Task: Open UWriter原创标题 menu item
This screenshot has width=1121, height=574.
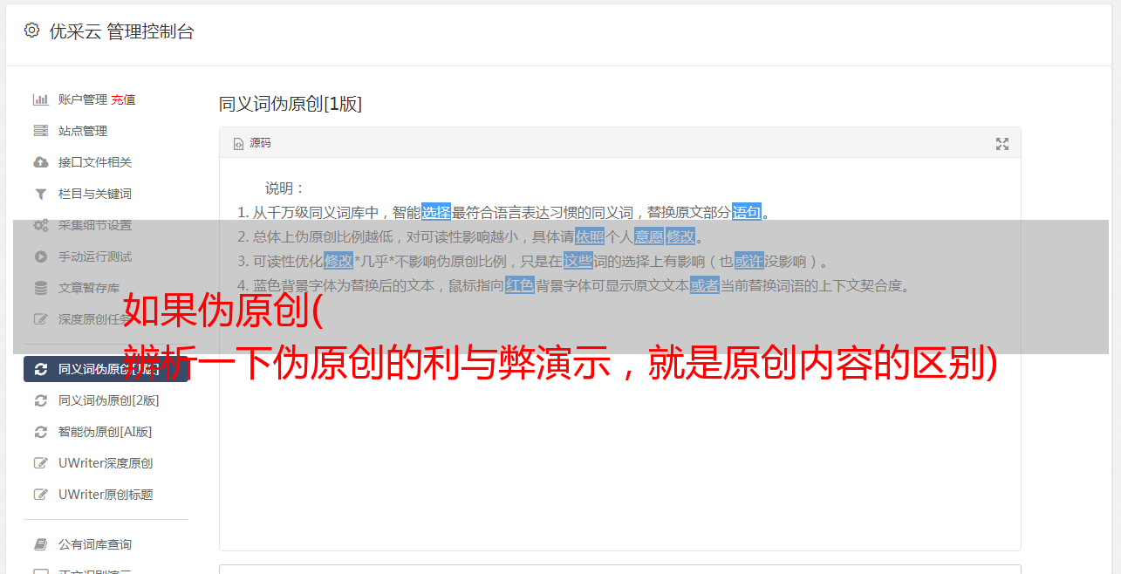Action: [106, 495]
